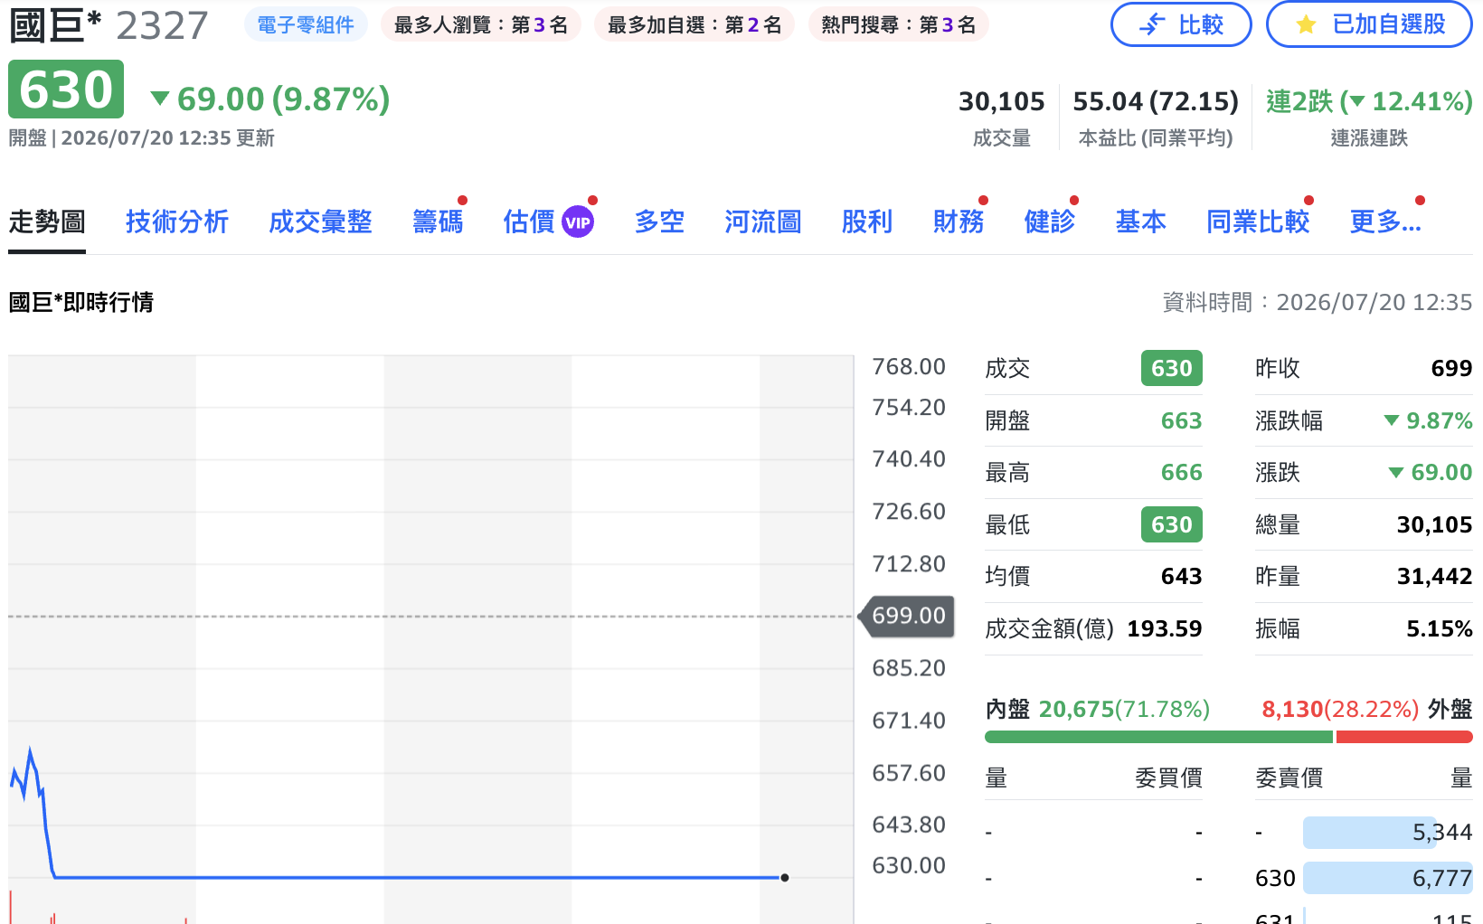Click the blue volume bar showing 6,777

point(1388,878)
